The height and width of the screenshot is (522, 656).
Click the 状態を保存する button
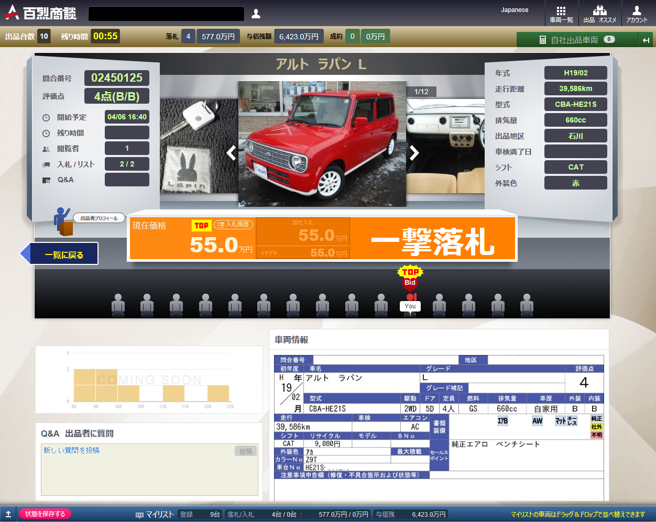[x=45, y=514]
